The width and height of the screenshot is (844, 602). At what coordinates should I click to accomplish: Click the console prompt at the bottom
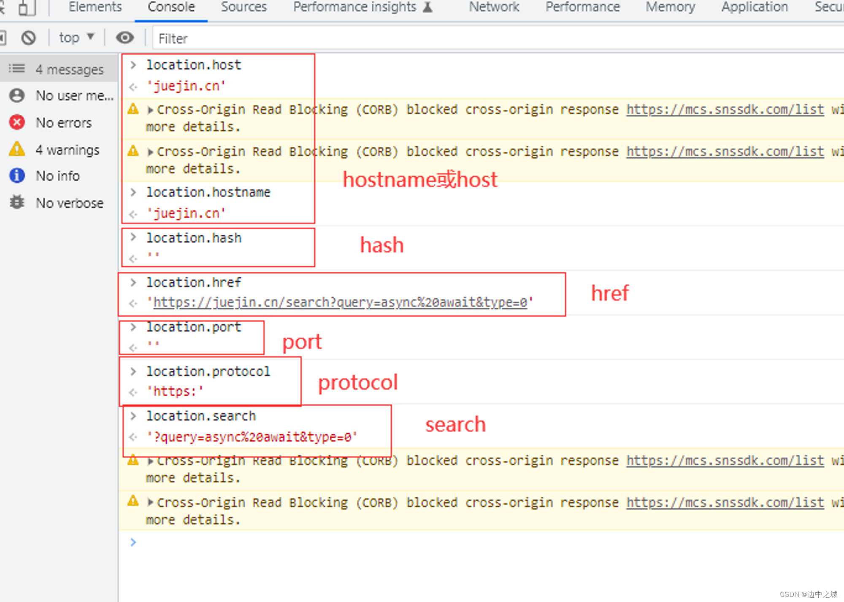tap(481, 542)
